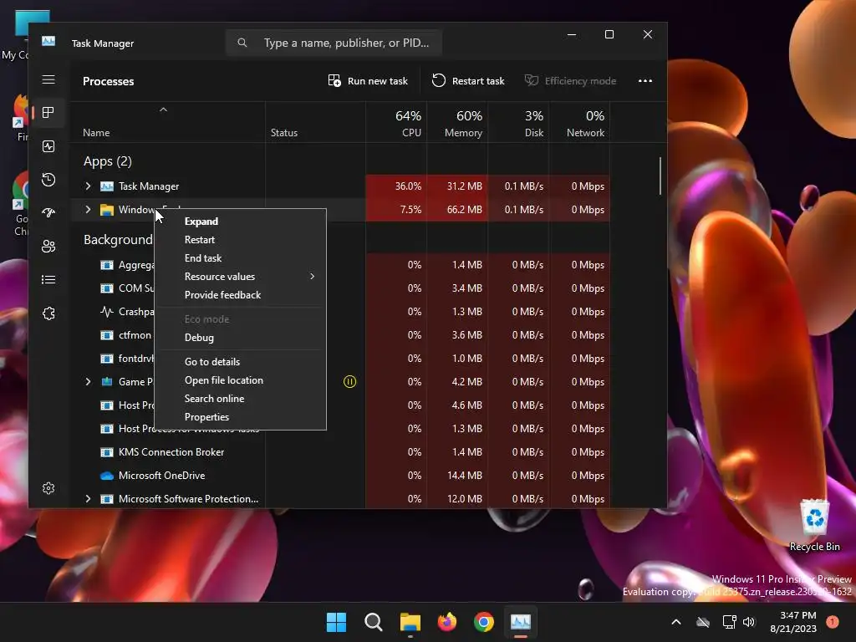856x642 pixels.
Task: Open Task Manager settings gear
Action: tap(48, 488)
